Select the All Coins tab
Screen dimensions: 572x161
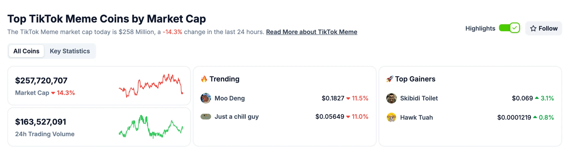tap(26, 51)
